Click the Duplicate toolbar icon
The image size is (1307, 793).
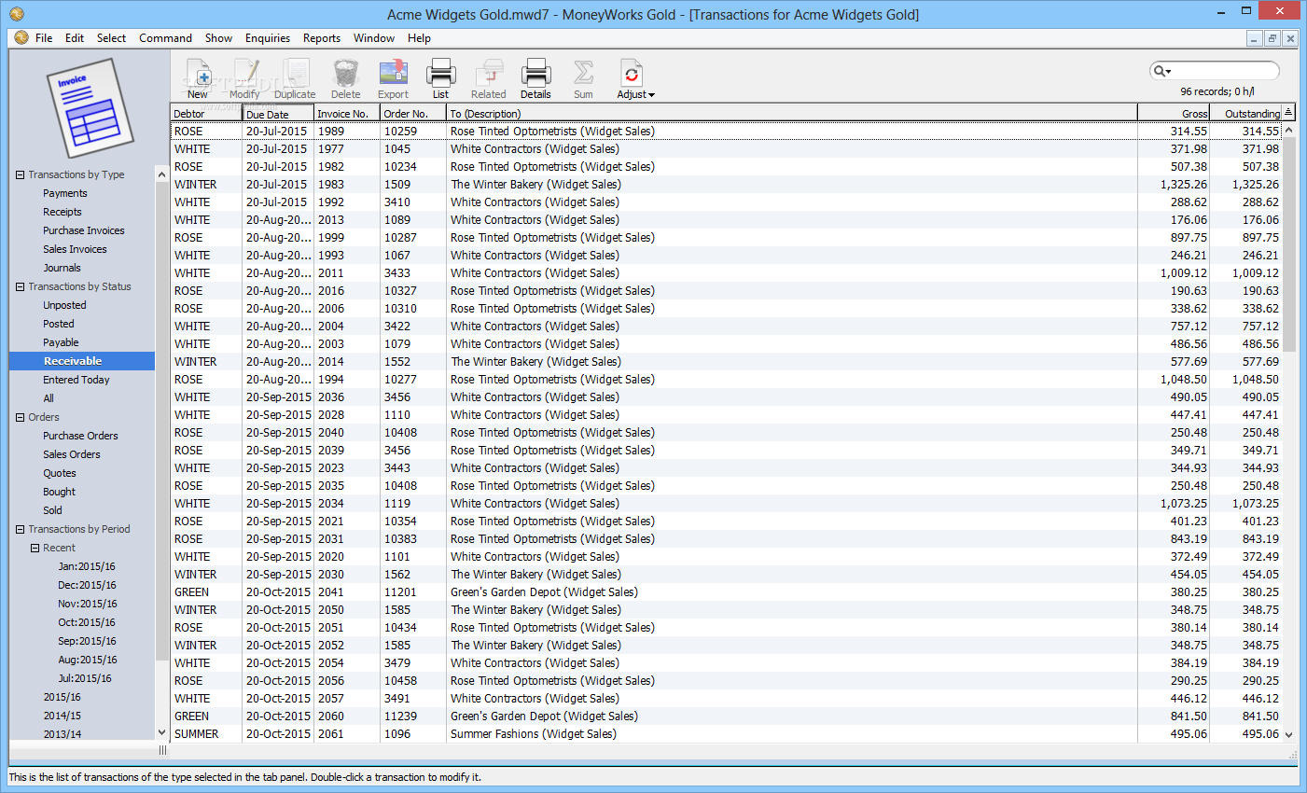click(x=295, y=78)
